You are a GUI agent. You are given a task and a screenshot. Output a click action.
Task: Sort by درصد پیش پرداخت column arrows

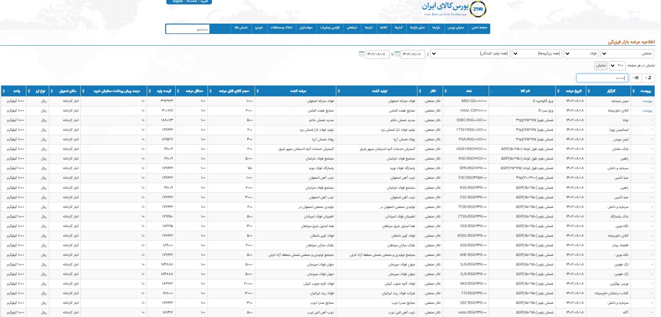click(83, 91)
